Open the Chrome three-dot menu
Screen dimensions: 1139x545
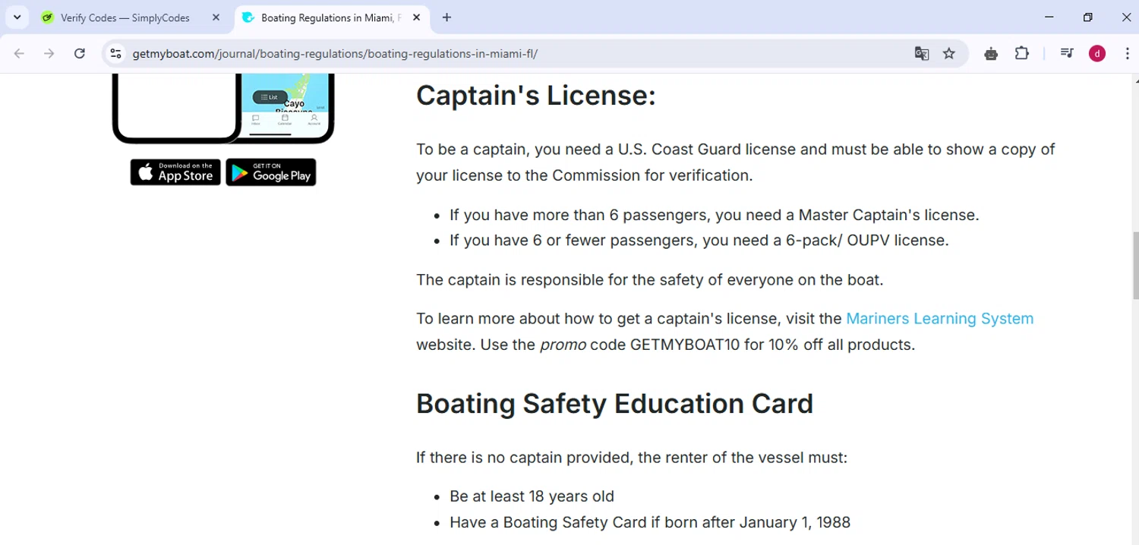pyautogui.click(x=1127, y=53)
